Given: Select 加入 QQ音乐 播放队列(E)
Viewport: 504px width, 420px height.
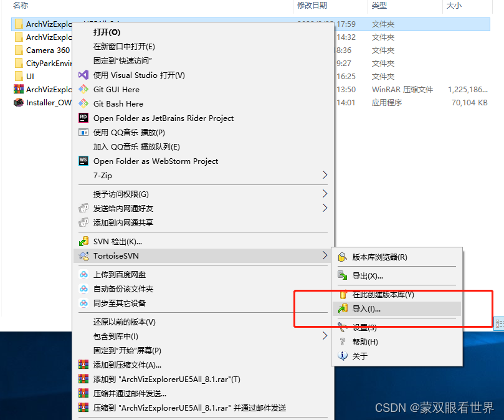Looking at the screenshot, I should coord(136,146).
